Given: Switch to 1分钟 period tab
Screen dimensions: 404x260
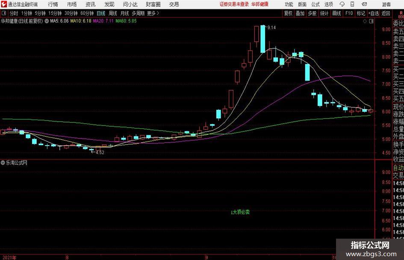Looking at the screenshot, I should [x=27, y=13].
